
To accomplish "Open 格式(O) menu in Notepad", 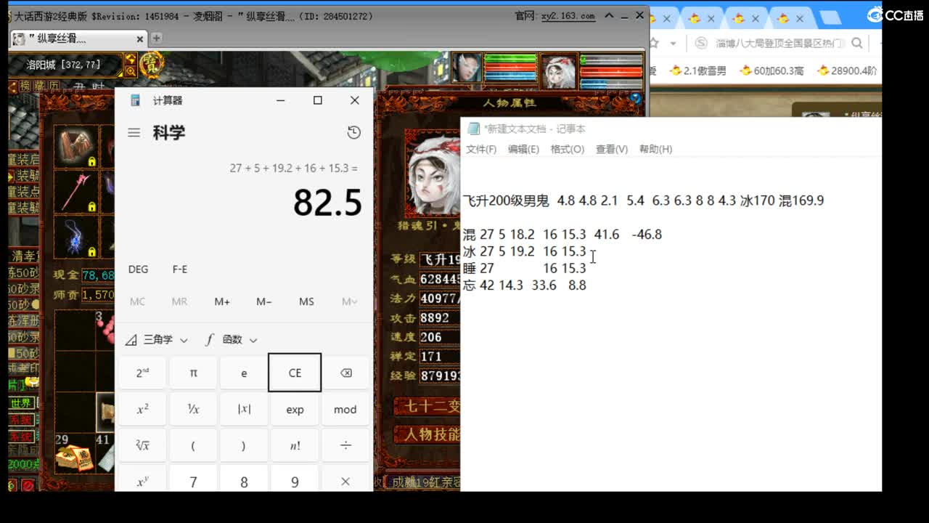I will [x=568, y=149].
